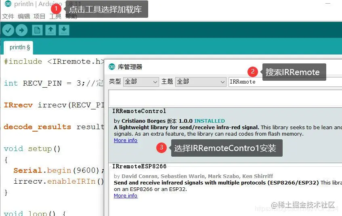
Task: Open the 文件 menu
Action: [x=8, y=17]
